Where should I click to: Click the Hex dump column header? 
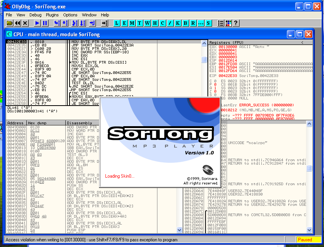46,123
